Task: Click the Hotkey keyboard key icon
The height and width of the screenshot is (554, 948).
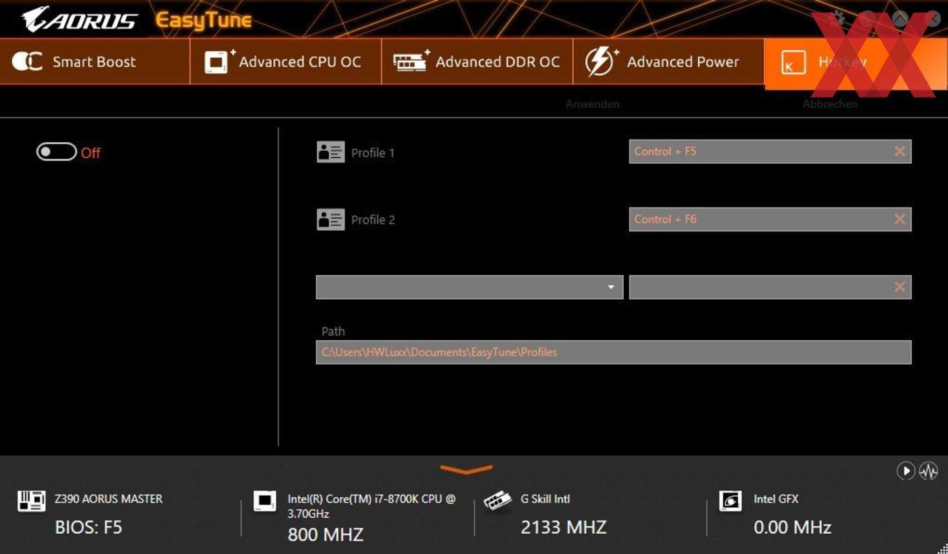Action: point(793,62)
